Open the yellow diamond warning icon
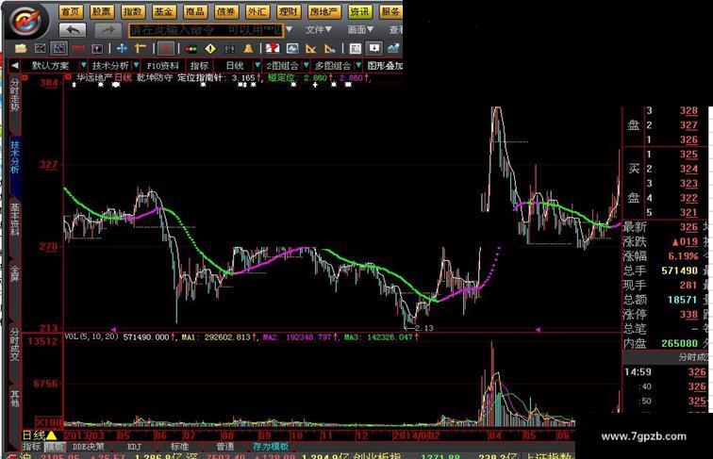 (x=210, y=48)
